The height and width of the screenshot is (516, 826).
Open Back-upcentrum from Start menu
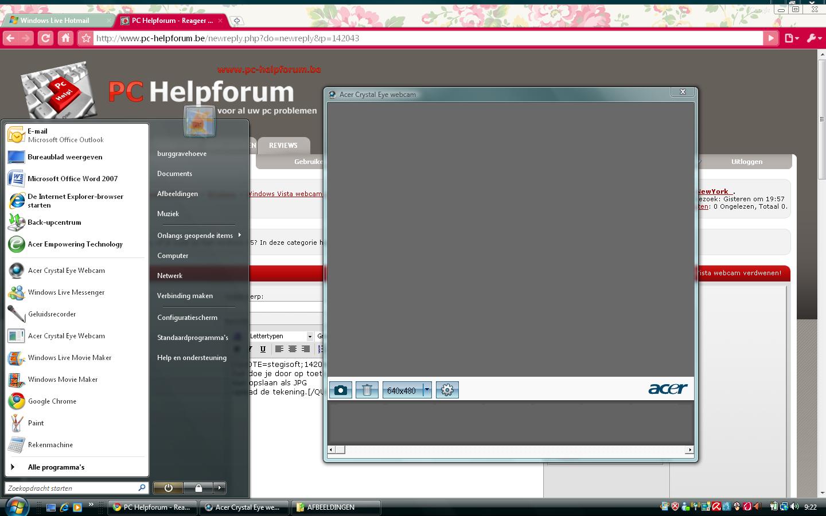(77, 222)
